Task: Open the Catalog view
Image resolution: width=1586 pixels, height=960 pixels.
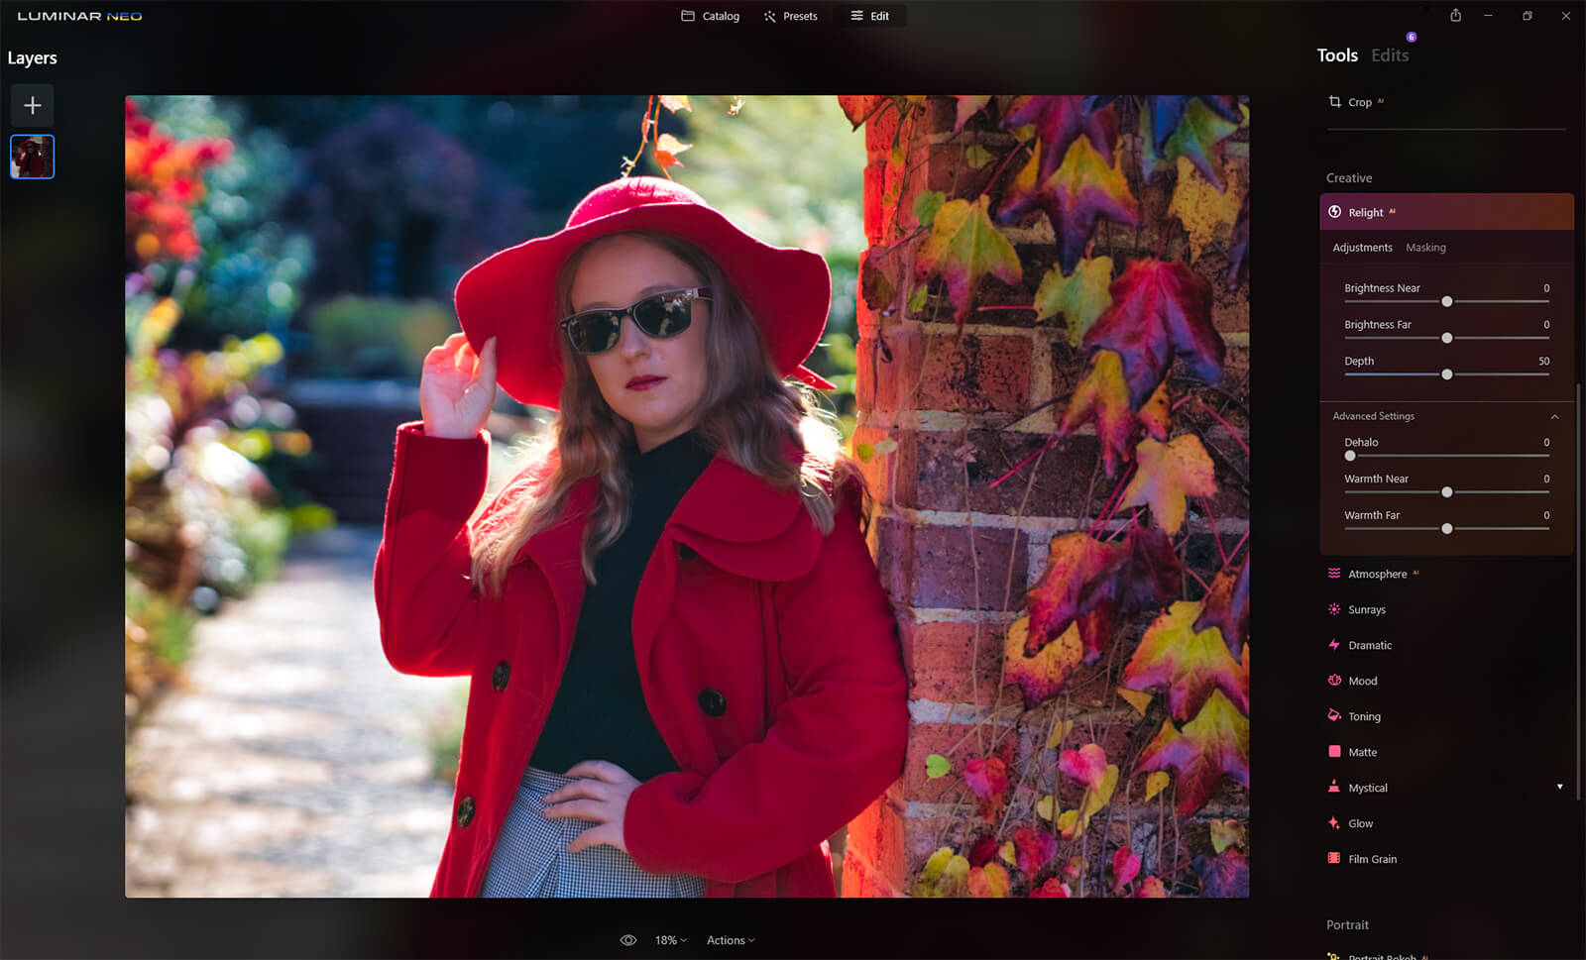Action: coord(711,16)
